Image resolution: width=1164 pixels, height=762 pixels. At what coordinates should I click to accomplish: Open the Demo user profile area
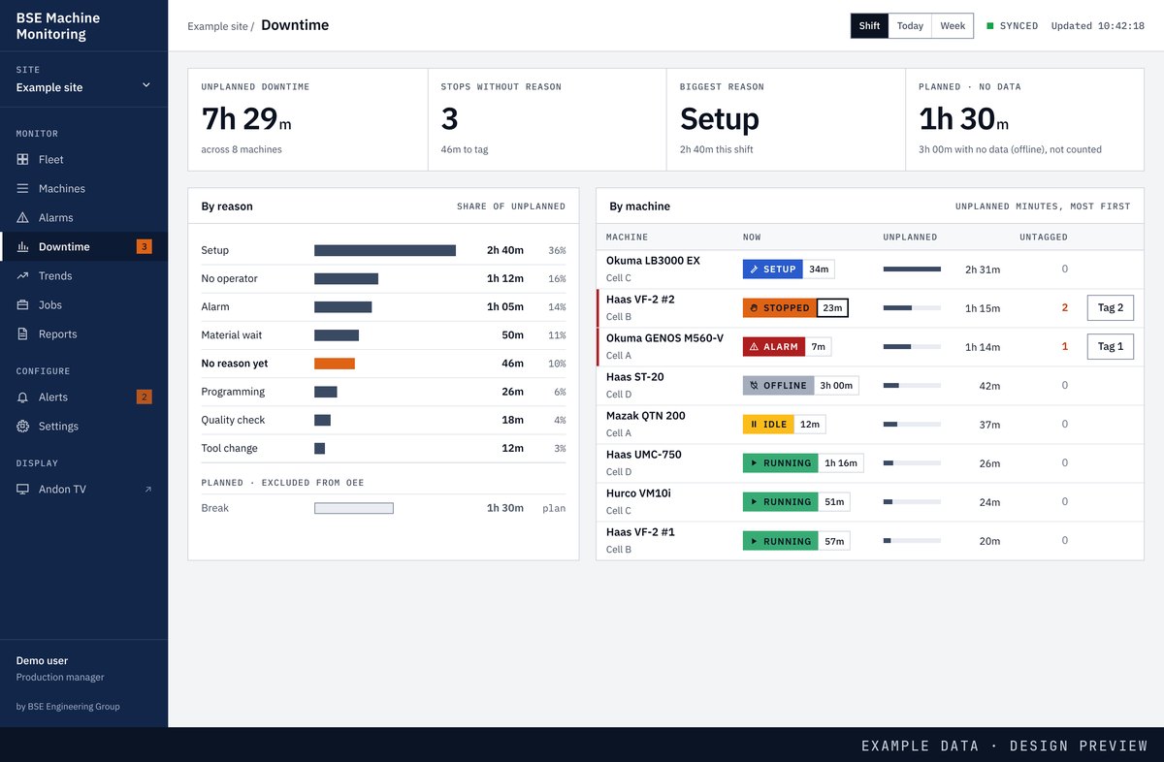point(83,668)
